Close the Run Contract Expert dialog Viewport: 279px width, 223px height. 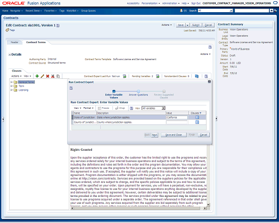pyautogui.click(x=209, y=82)
